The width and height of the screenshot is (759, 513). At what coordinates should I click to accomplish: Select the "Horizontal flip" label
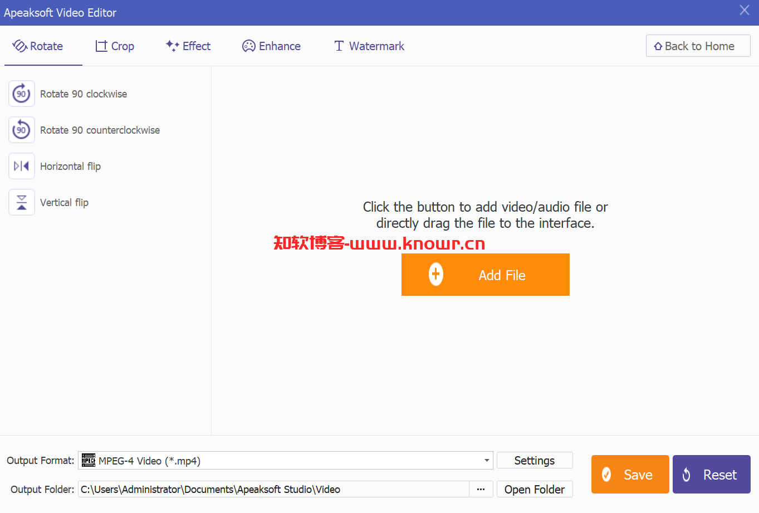point(70,167)
